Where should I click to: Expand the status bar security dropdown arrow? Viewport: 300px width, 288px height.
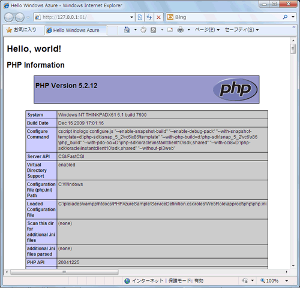pyautogui.click(x=253, y=281)
